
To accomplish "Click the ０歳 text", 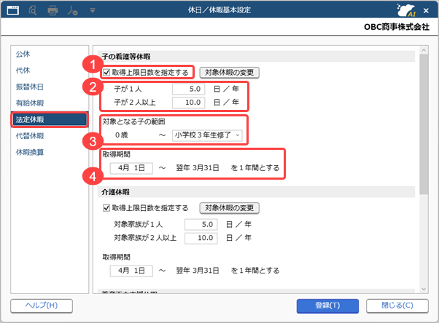I will click(122, 135).
